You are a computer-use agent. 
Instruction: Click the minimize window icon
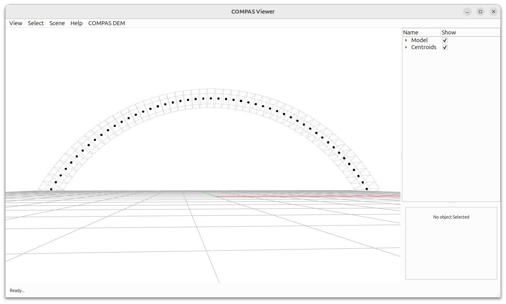pos(467,12)
